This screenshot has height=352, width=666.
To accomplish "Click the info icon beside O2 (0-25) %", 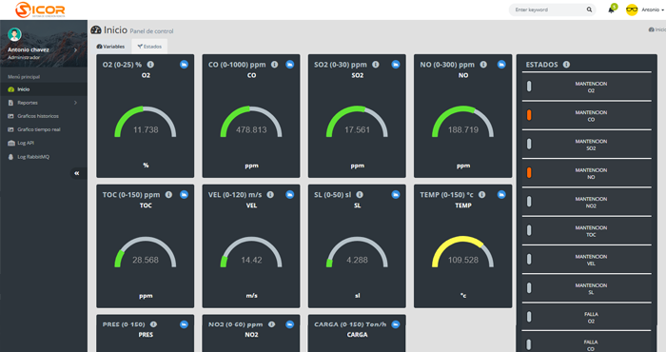I will pos(150,65).
